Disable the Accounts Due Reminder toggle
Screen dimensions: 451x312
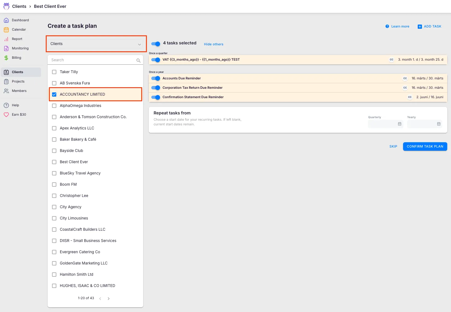coord(156,78)
